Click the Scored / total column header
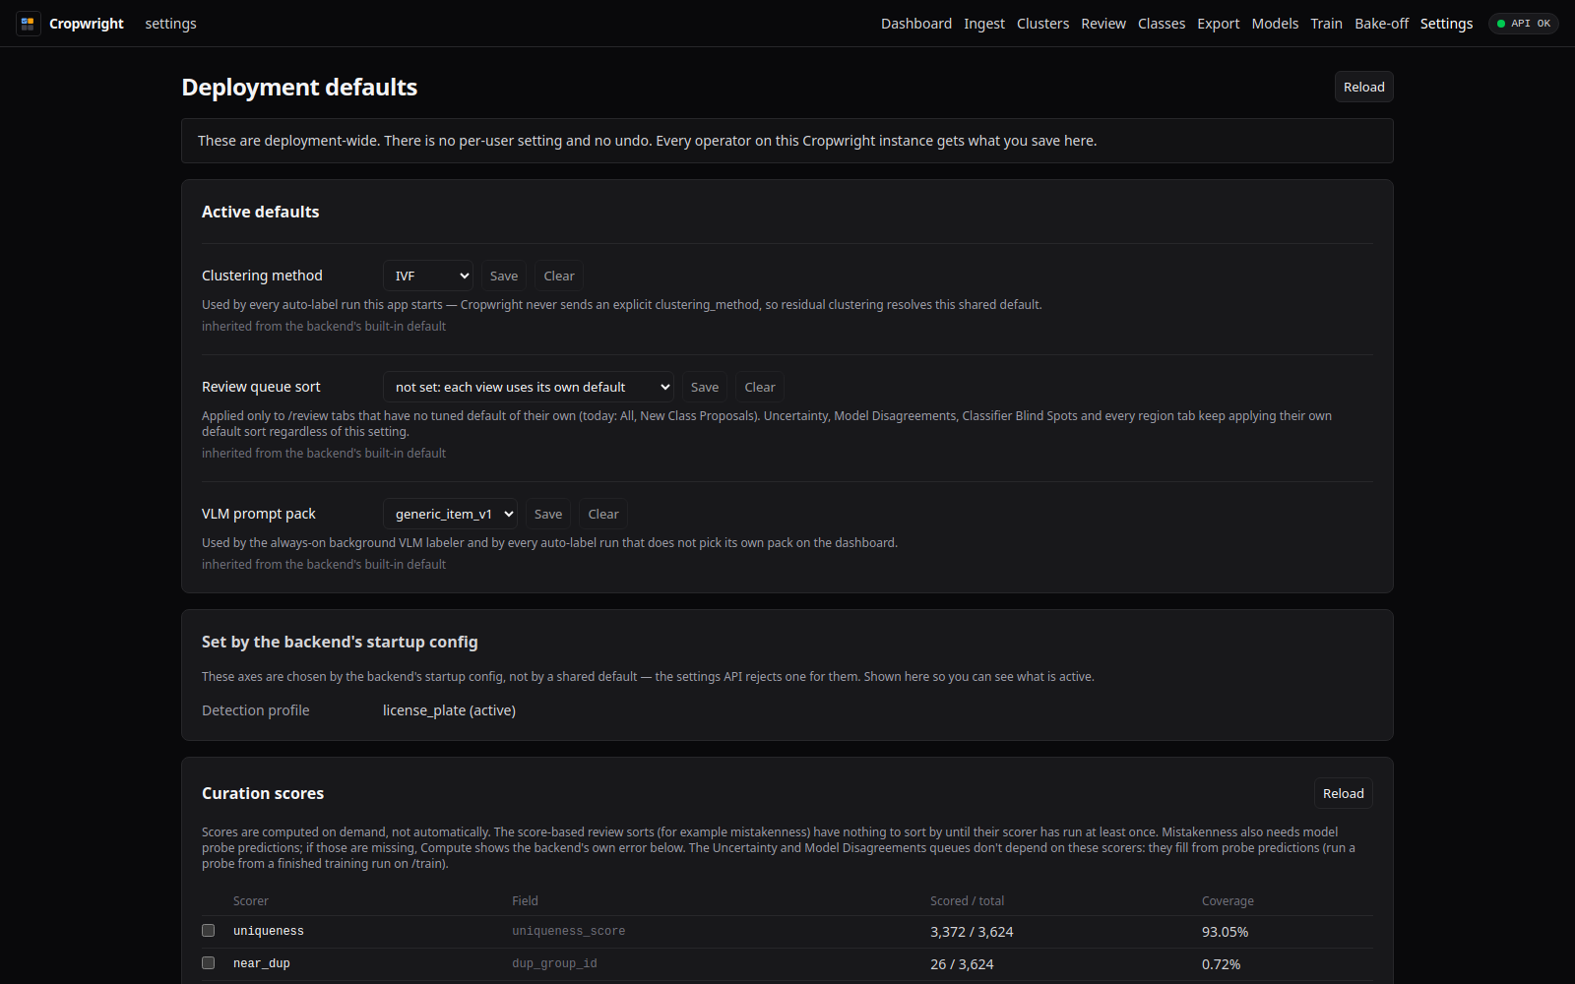 point(967,900)
